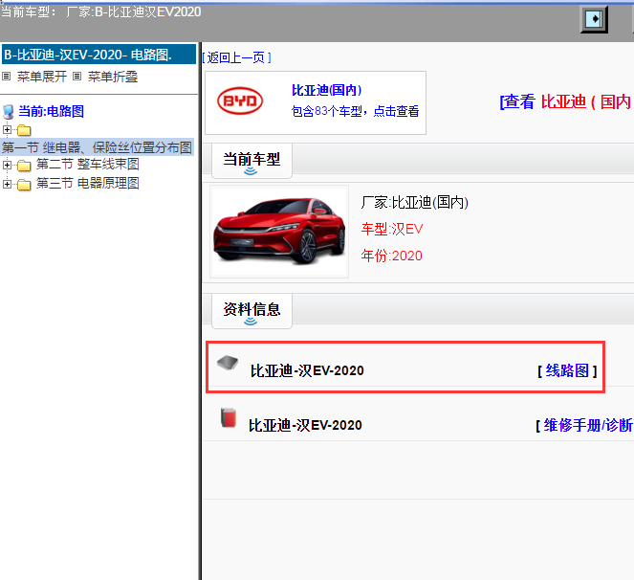
Task: Click 当前车型 header text at top
Action: 100,11
